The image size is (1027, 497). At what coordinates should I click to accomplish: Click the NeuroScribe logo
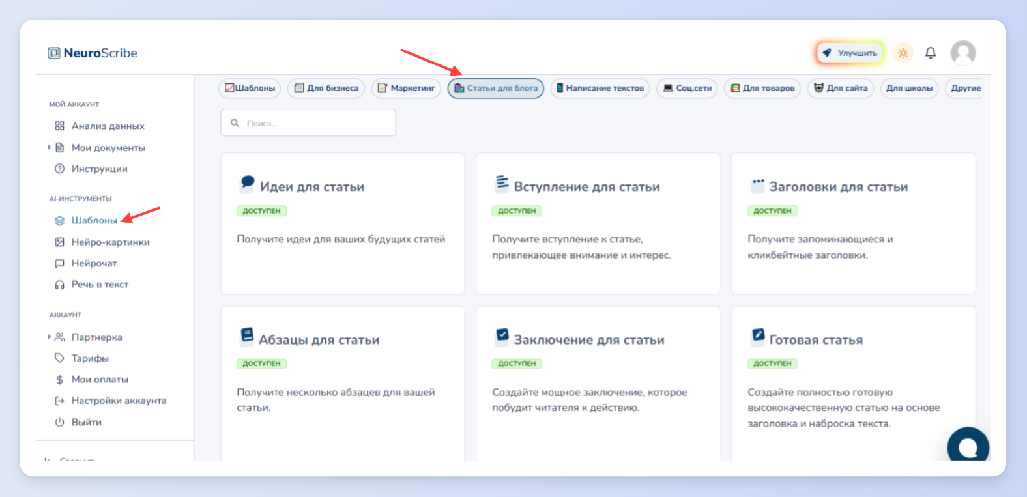[93, 53]
